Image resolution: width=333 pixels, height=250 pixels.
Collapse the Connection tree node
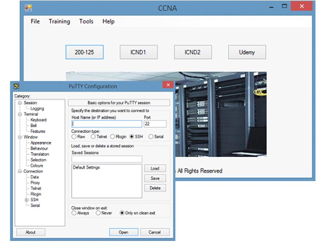[x=20, y=171]
